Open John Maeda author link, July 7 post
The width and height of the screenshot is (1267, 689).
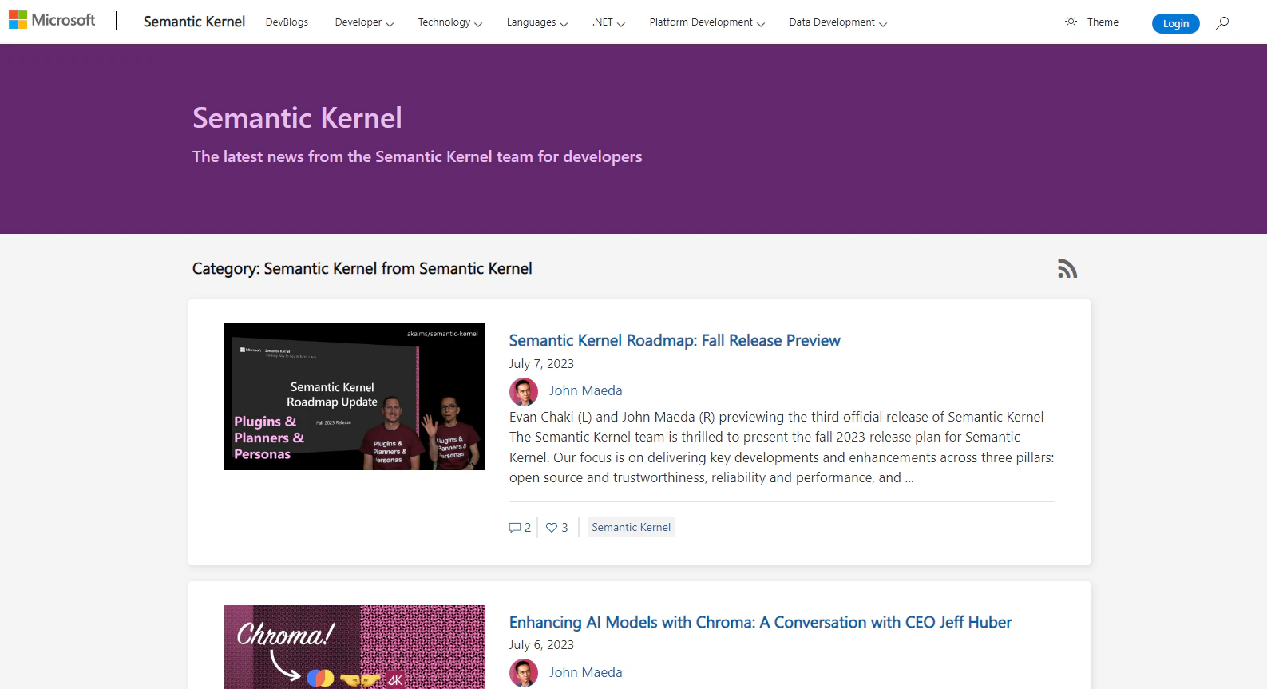(585, 390)
